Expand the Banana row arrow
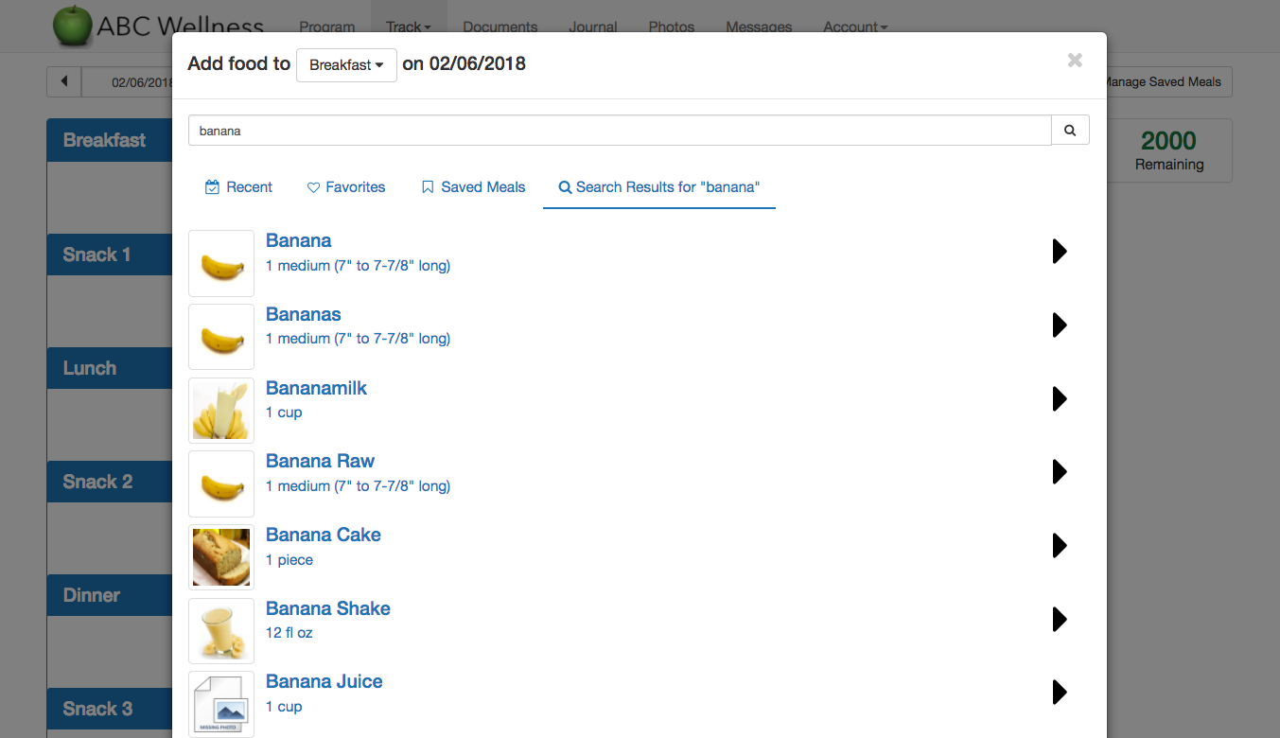 (1060, 252)
